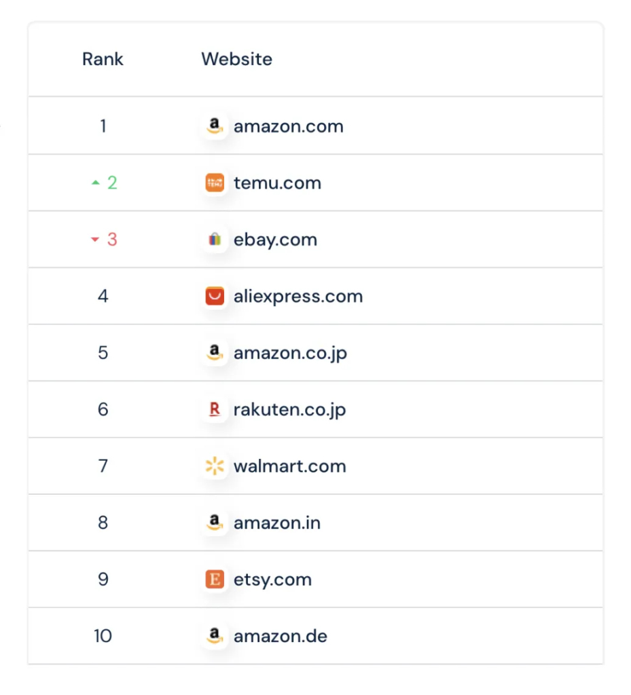Click the Rank column header
Viewport: 631px width, 695px height.
(103, 59)
